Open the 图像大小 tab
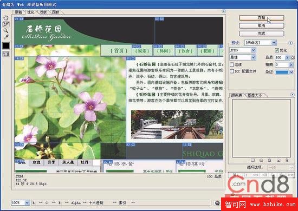The width and height of the screenshot is (298, 211). pos(255,95)
